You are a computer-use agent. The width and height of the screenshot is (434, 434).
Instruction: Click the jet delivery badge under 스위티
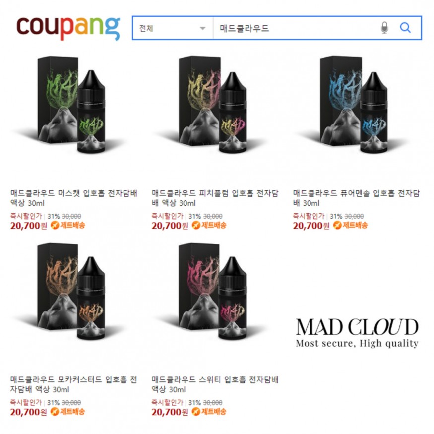click(209, 412)
